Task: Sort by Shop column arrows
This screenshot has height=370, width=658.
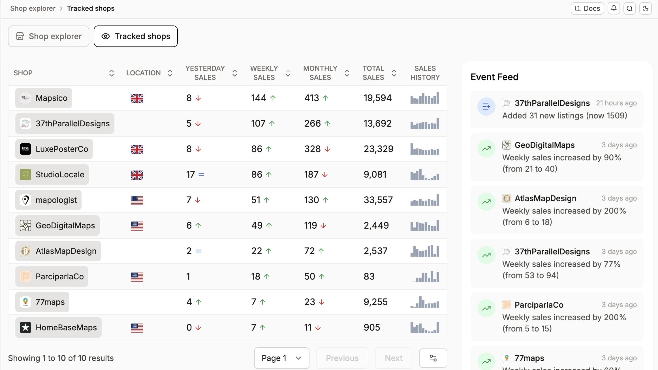Action: pyautogui.click(x=112, y=73)
